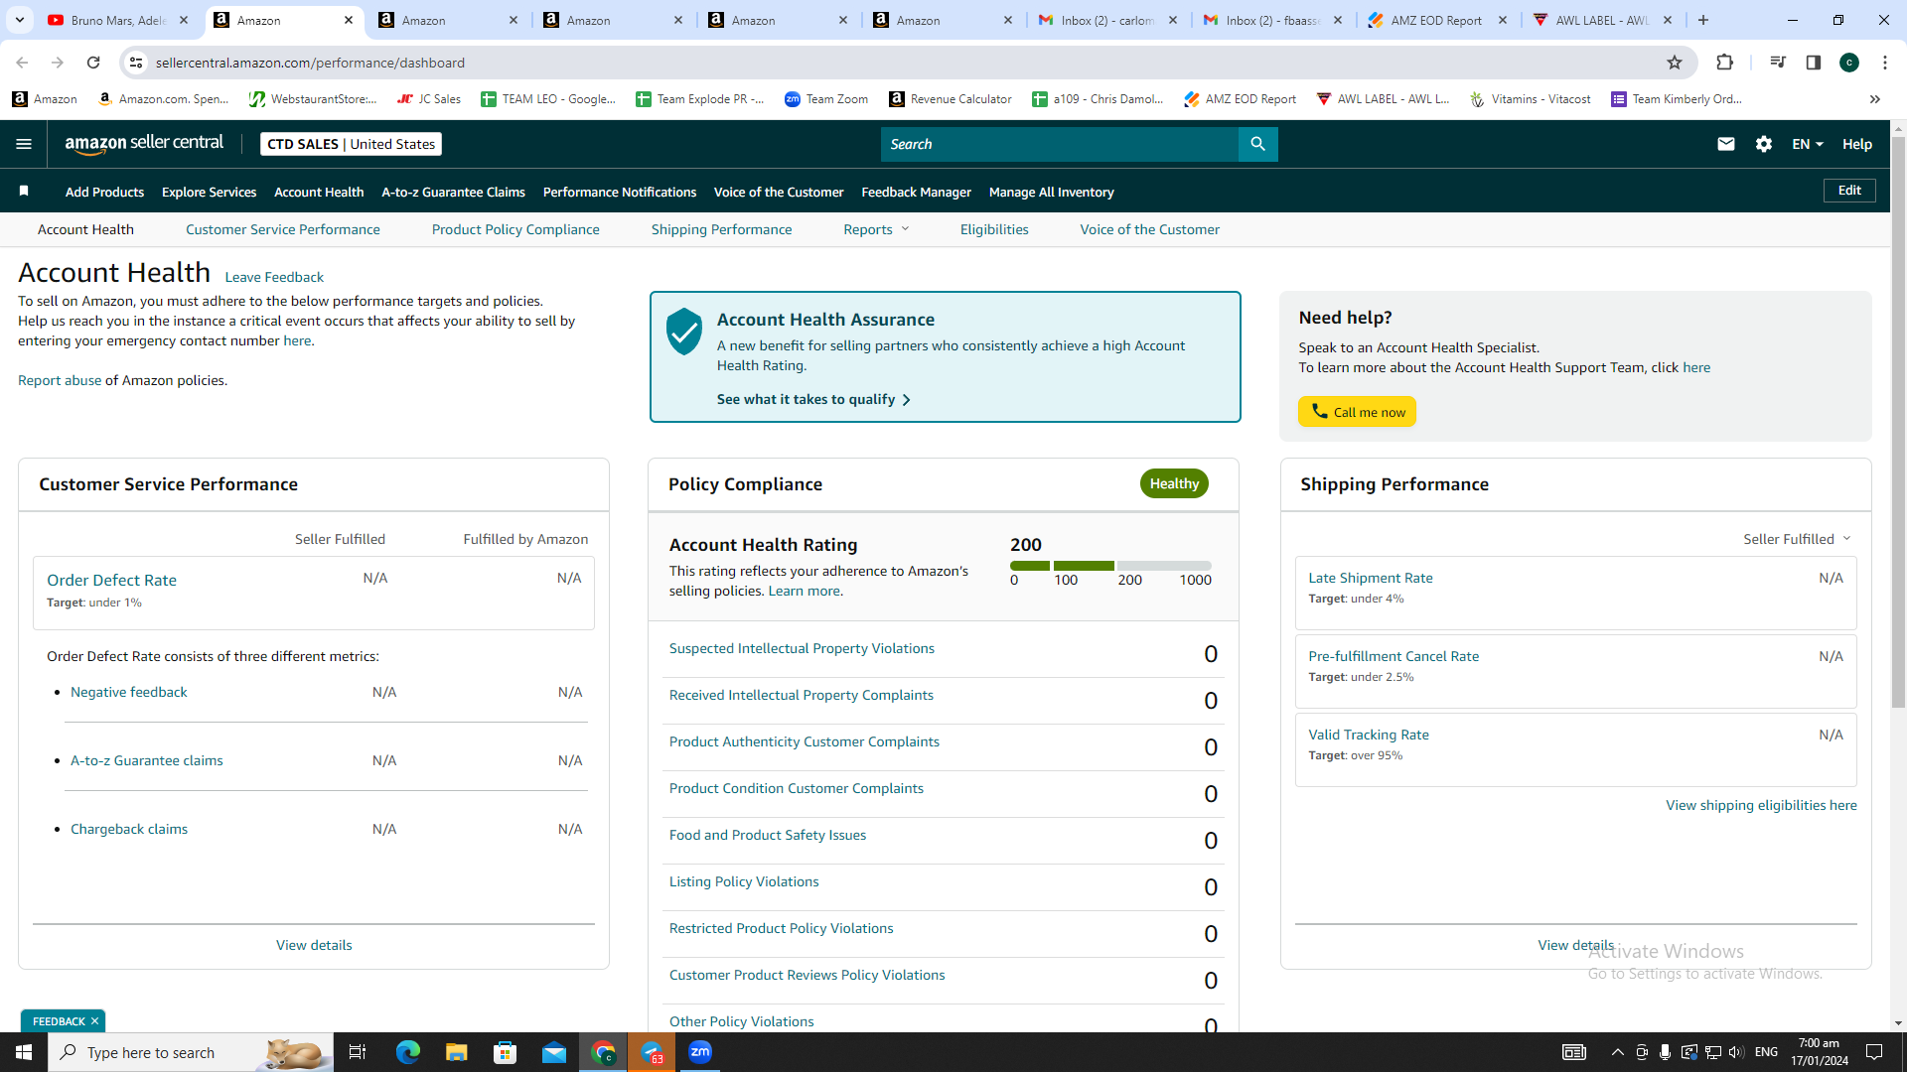Switch to the AWL LABEL browser tab
Viewport: 1907px width, 1072px height.
click(x=1601, y=20)
